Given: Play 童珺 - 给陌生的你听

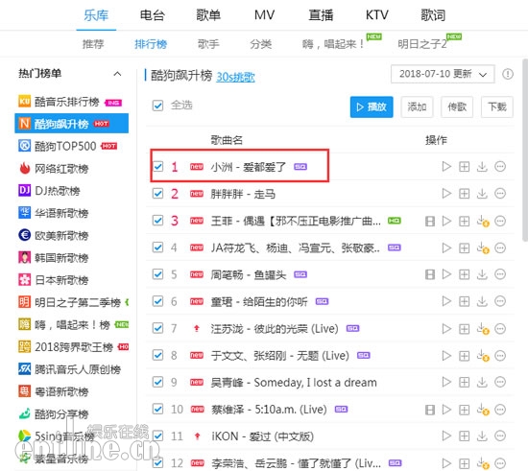Looking at the screenshot, I should 446,301.
